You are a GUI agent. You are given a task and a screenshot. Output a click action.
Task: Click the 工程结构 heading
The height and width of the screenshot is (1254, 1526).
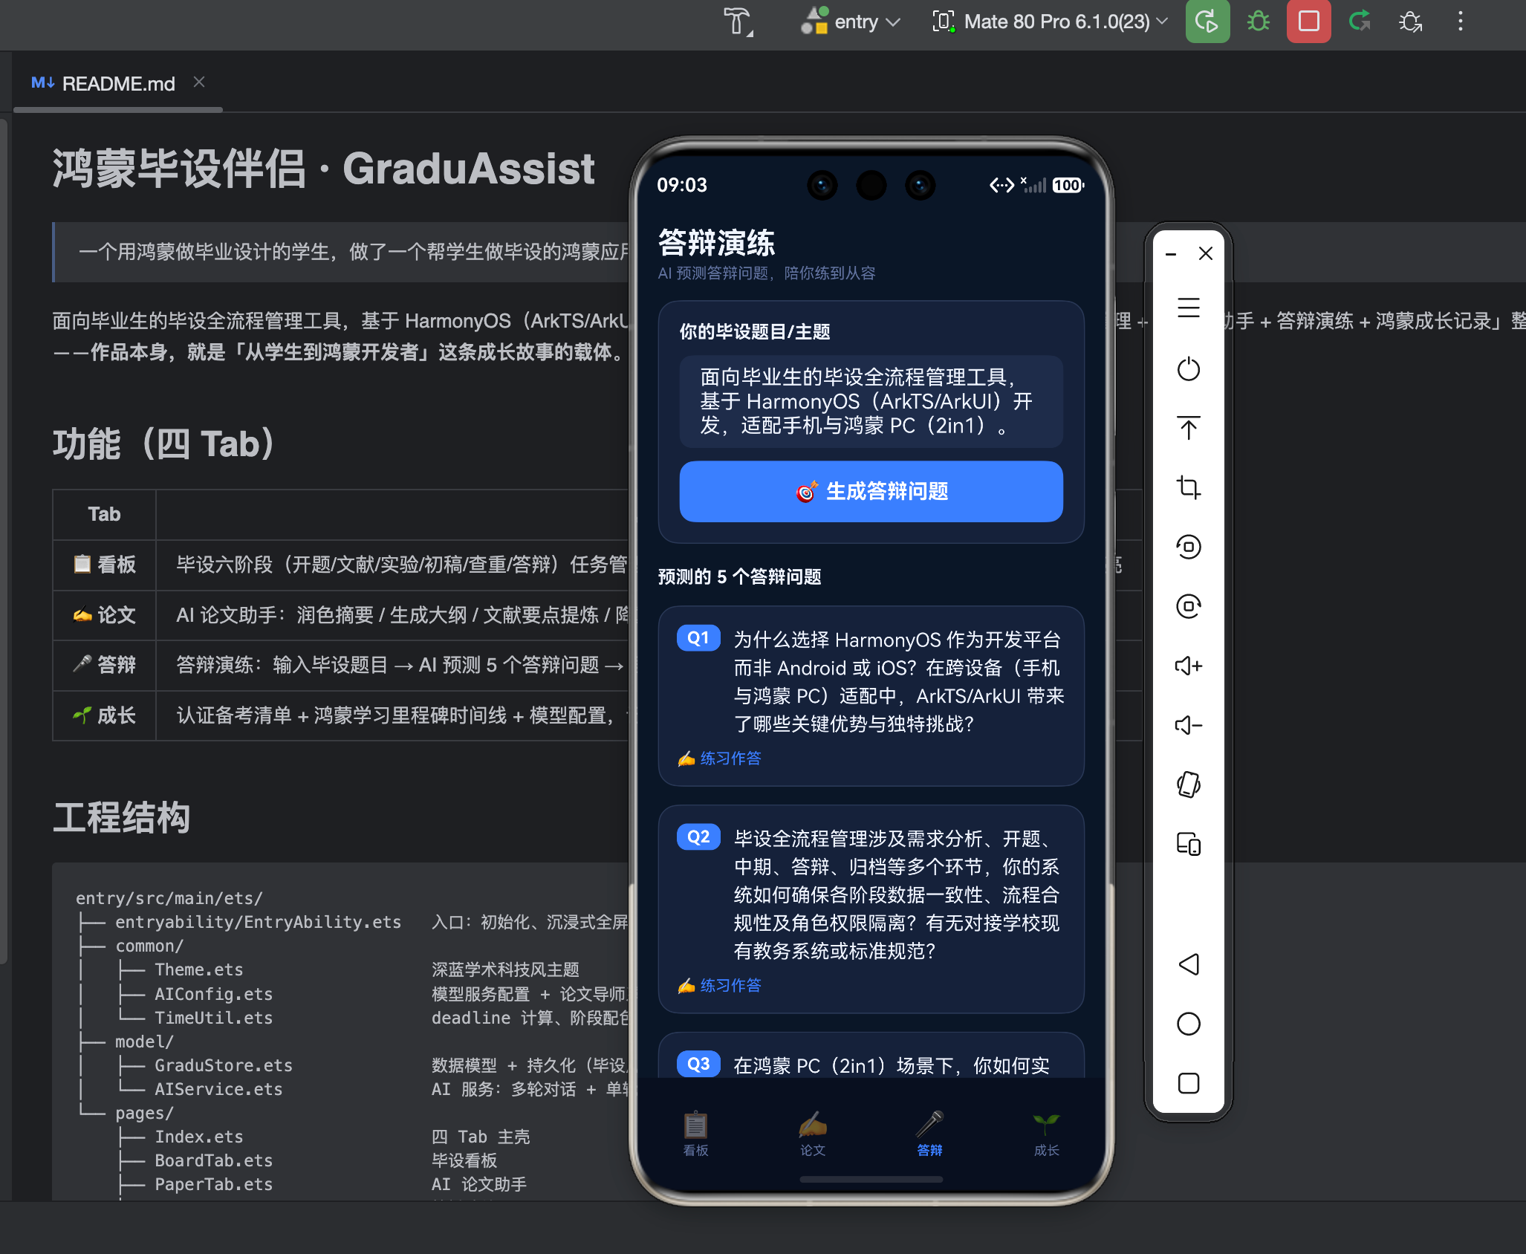click(x=122, y=818)
